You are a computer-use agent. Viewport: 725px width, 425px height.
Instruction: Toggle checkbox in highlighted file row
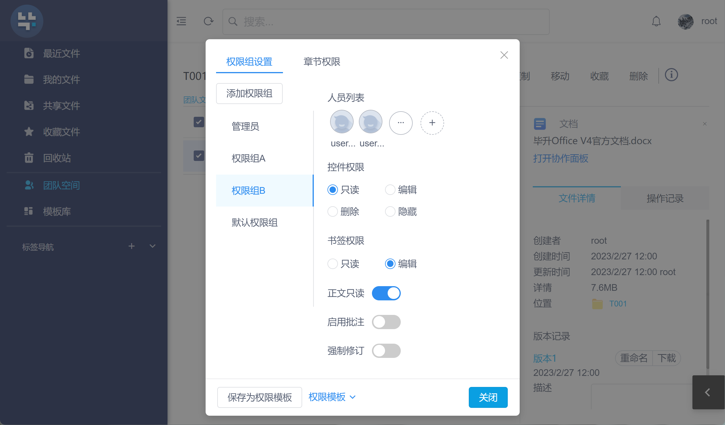pos(199,156)
